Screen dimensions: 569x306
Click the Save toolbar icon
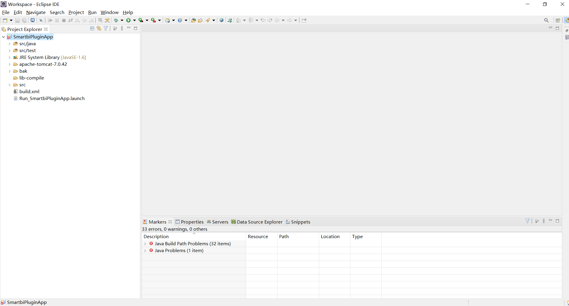(x=17, y=20)
